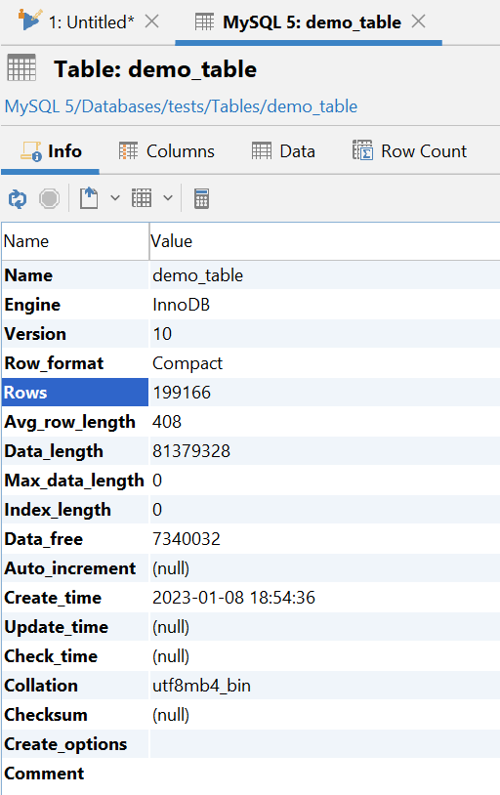Click the 199166 rows value

coord(182,393)
